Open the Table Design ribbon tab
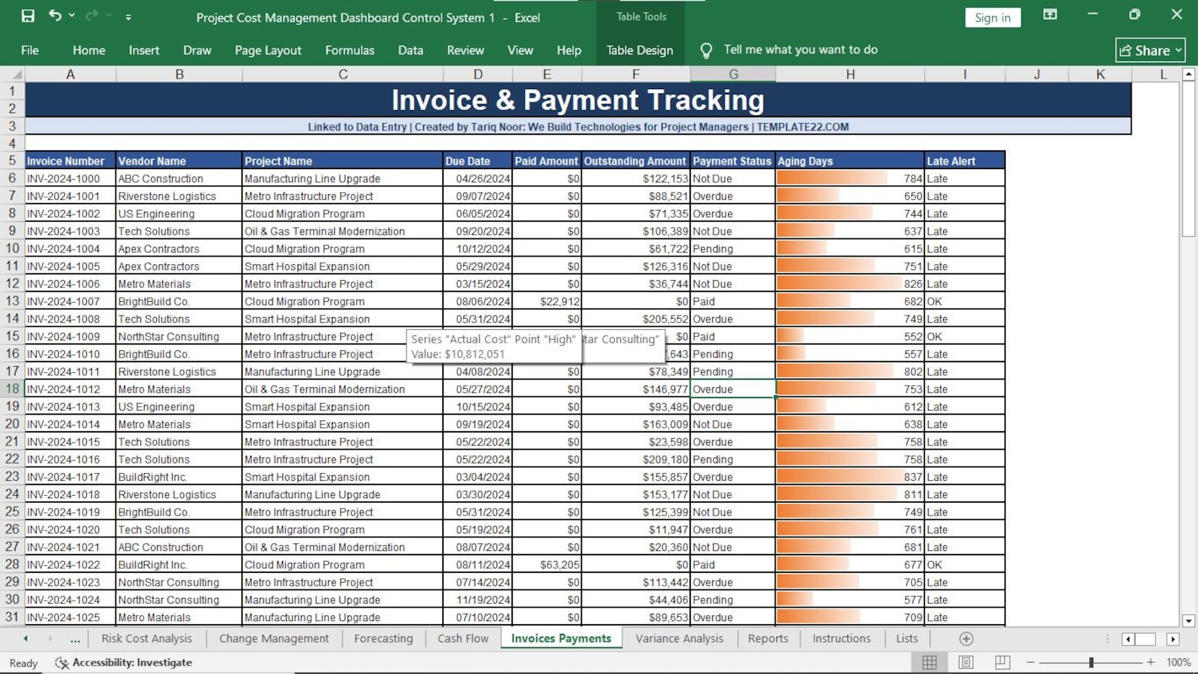This screenshot has width=1198, height=674. [640, 50]
